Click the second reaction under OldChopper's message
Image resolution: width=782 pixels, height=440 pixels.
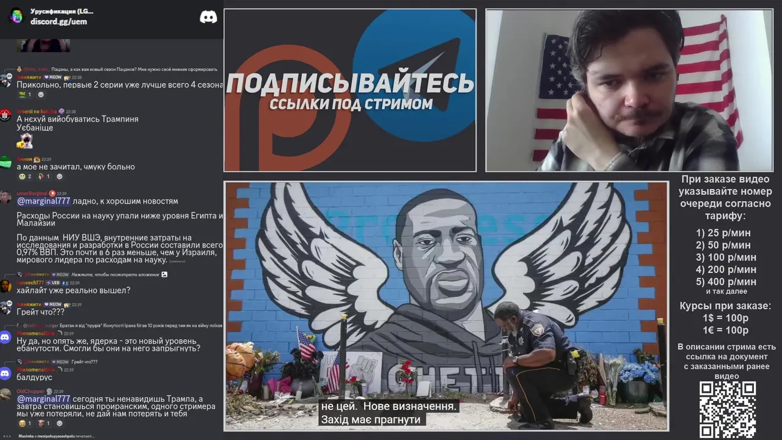(44, 423)
